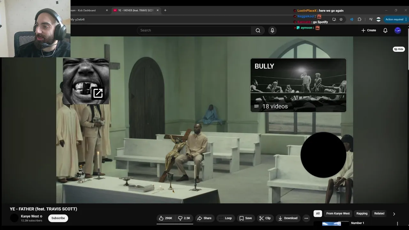
Task: Click the round black end-screen element
Action: 323,155
